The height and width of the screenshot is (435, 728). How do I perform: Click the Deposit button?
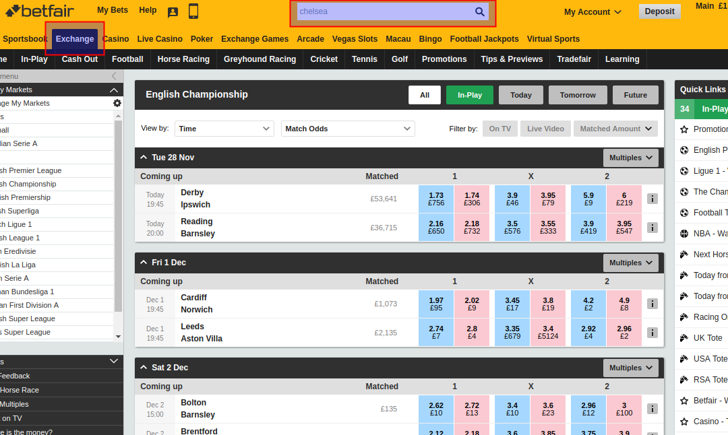coord(659,11)
